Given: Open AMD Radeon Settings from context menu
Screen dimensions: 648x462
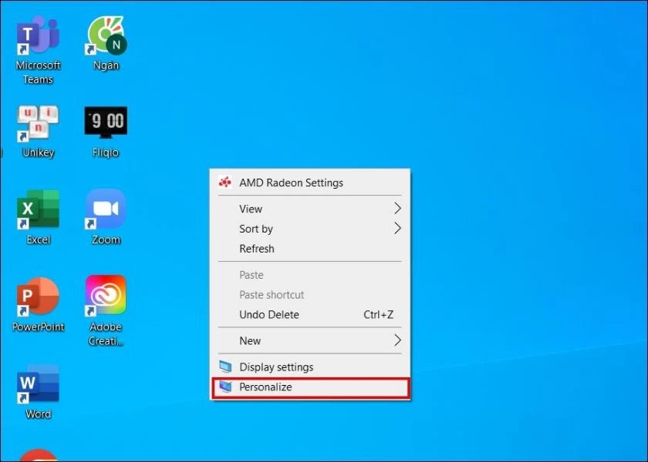Looking at the screenshot, I should 291,182.
